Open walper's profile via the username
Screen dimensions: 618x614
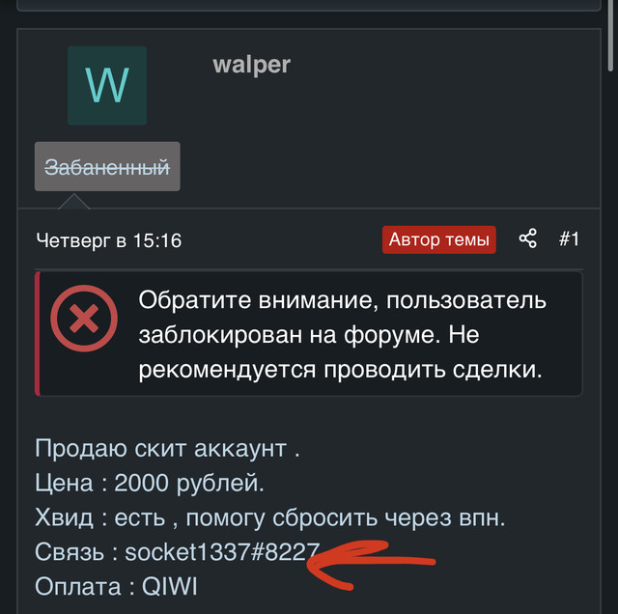click(251, 65)
